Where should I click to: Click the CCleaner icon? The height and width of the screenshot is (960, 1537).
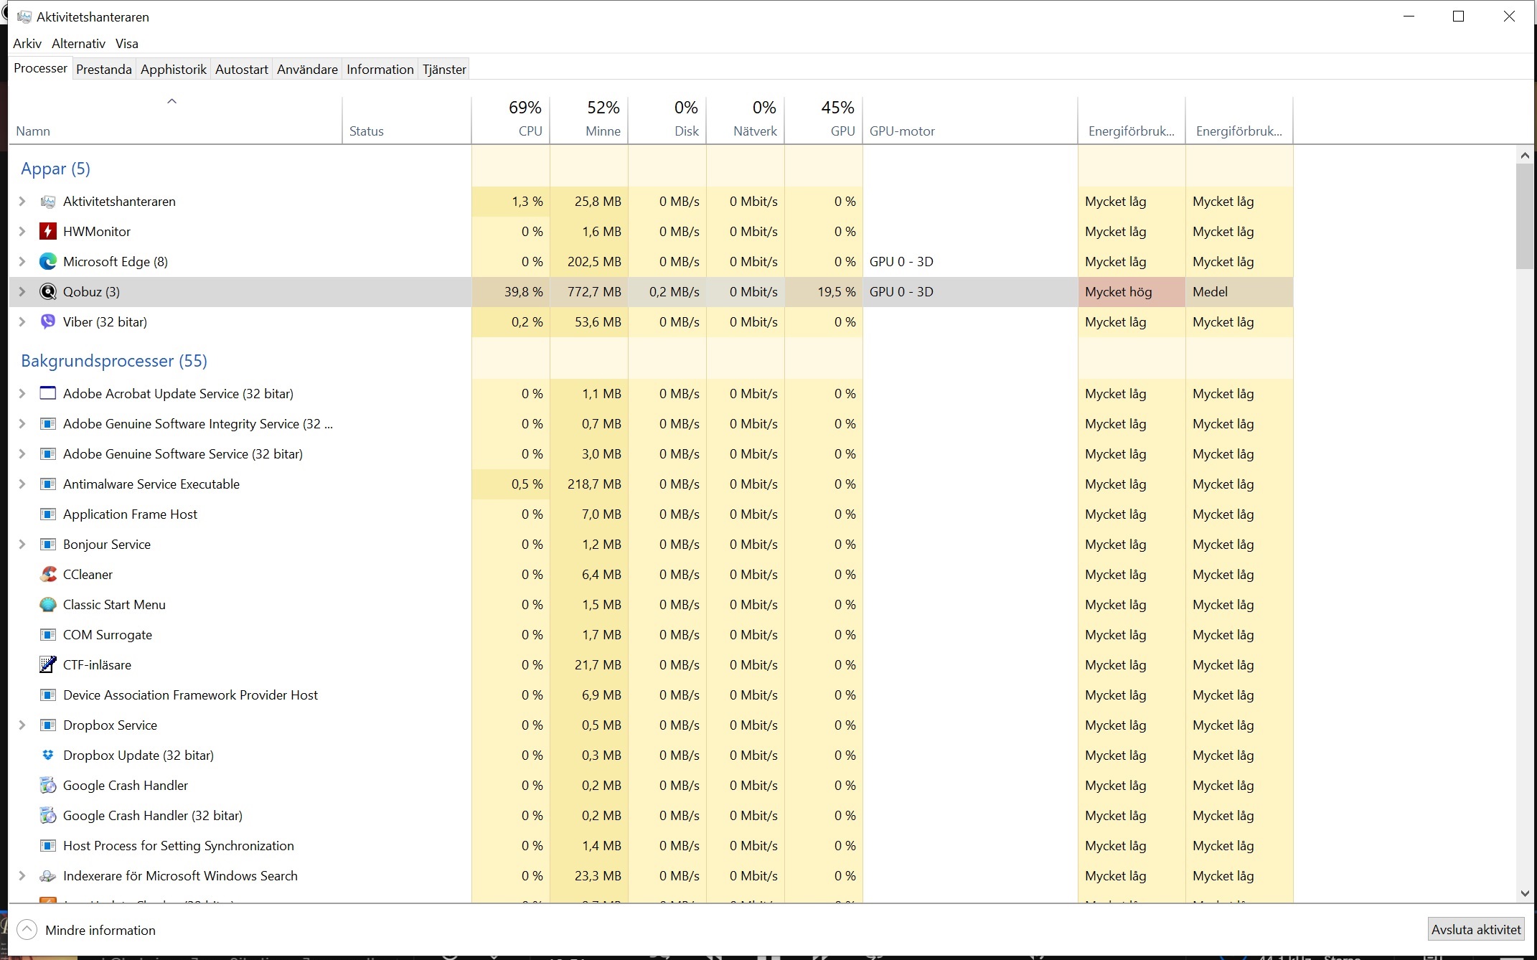48,575
